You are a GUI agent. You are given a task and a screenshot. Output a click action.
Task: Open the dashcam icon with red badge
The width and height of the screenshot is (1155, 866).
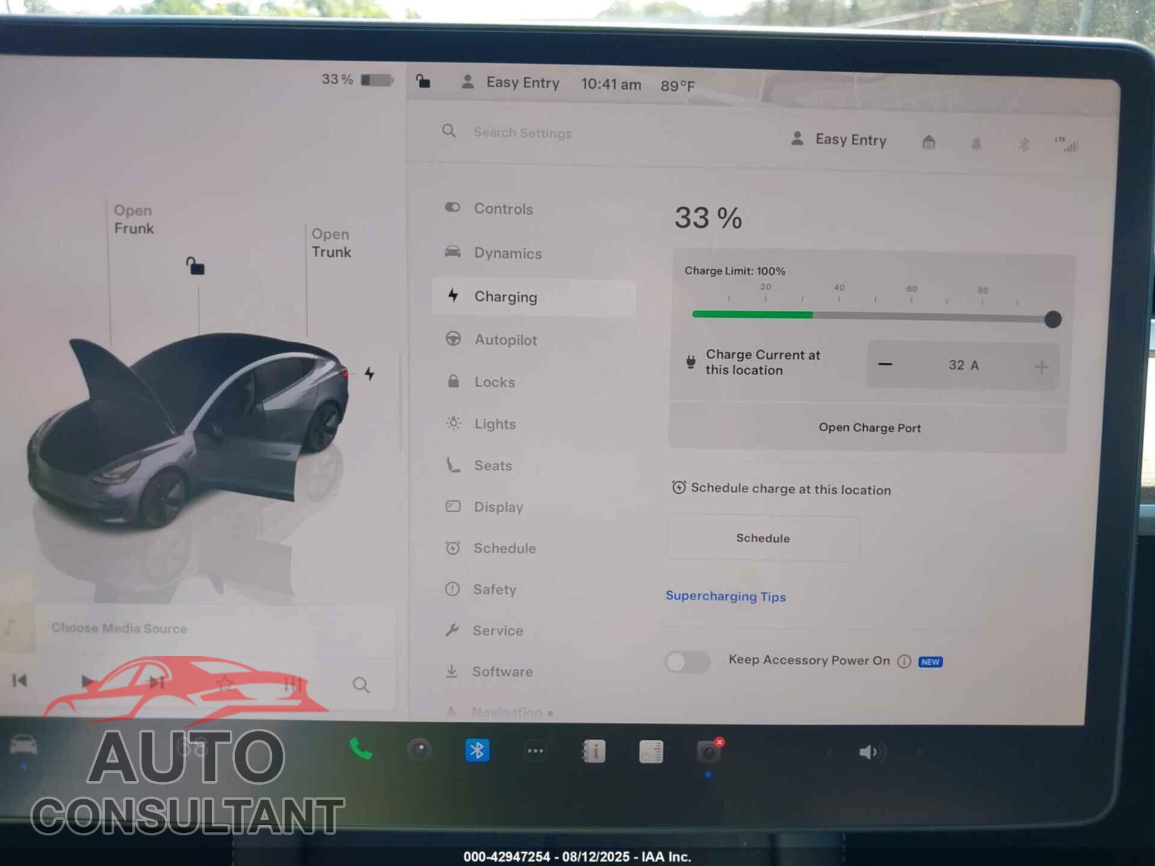click(x=709, y=751)
